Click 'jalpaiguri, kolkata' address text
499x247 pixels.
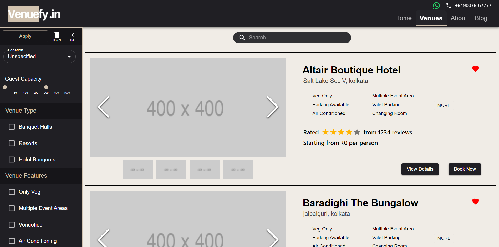click(326, 214)
